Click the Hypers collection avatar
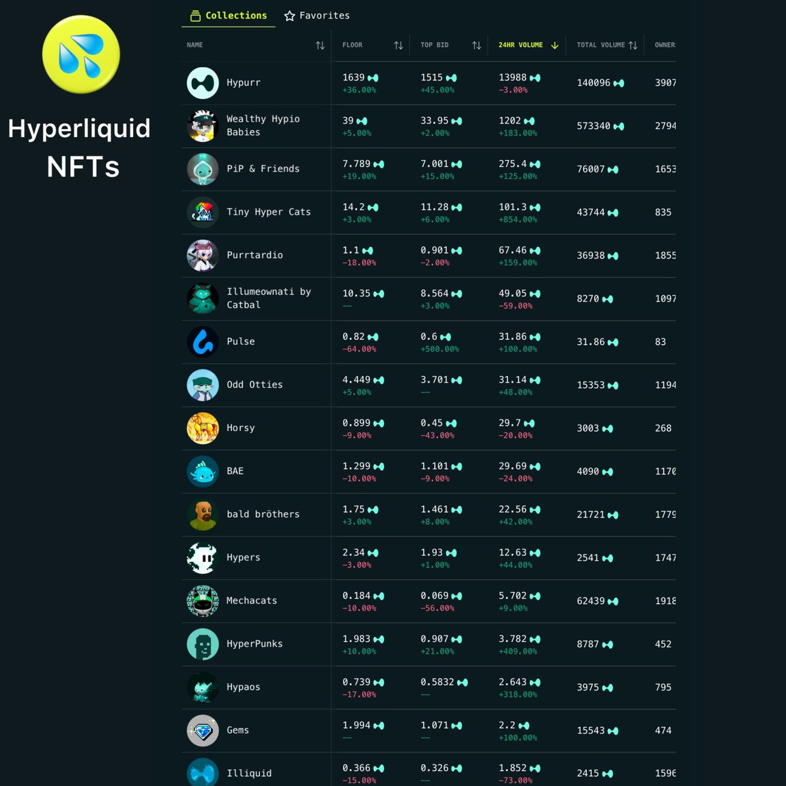786x786 pixels. pos(203,558)
